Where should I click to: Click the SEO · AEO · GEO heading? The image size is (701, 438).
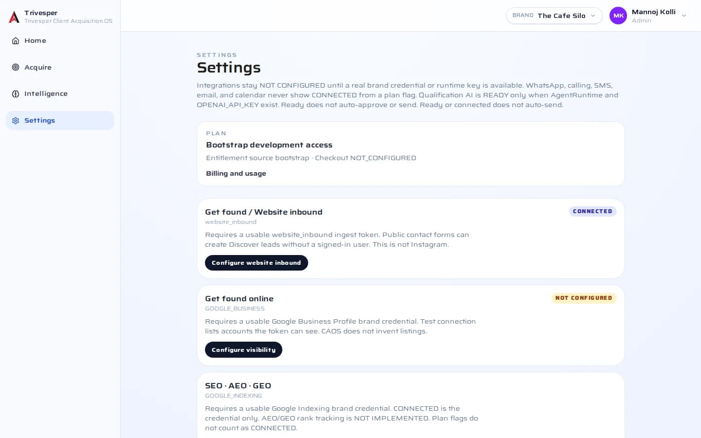coord(238,386)
